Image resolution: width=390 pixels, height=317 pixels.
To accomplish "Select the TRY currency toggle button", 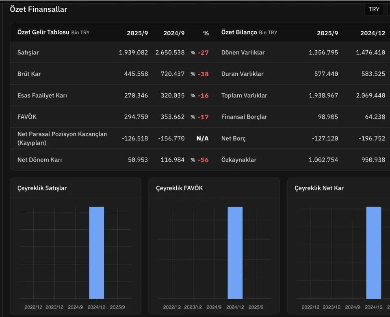I will [x=374, y=9].
